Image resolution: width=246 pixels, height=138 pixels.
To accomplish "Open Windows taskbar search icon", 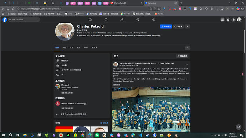I will (10, 135).
